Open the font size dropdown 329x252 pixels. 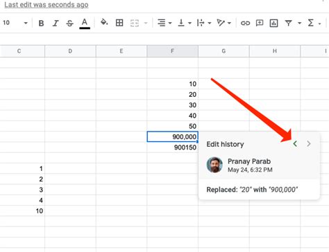tap(15, 23)
